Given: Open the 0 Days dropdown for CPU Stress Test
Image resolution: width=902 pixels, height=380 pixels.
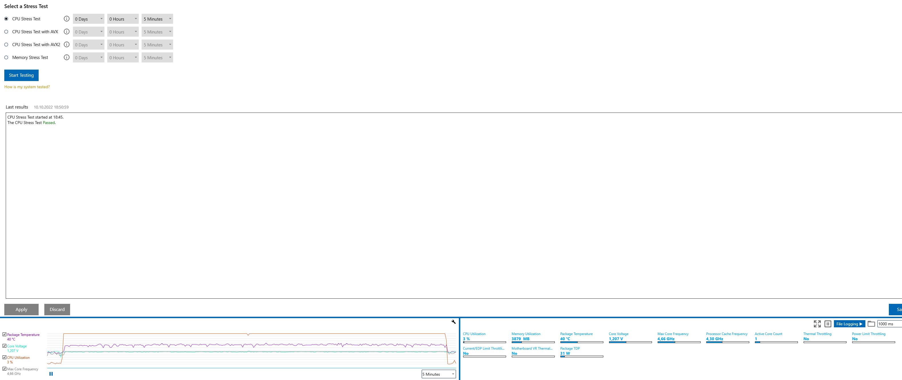Looking at the screenshot, I should tap(88, 19).
